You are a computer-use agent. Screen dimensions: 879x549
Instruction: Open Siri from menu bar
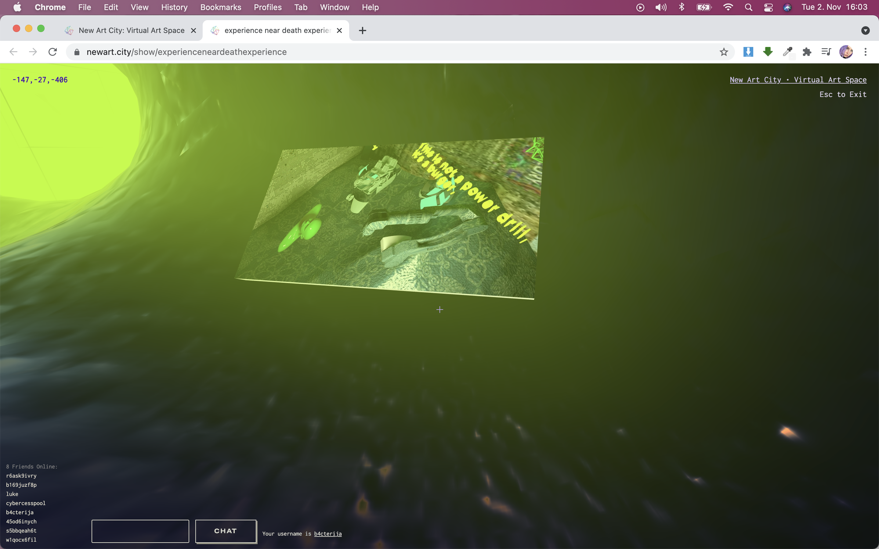(x=787, y=7)
